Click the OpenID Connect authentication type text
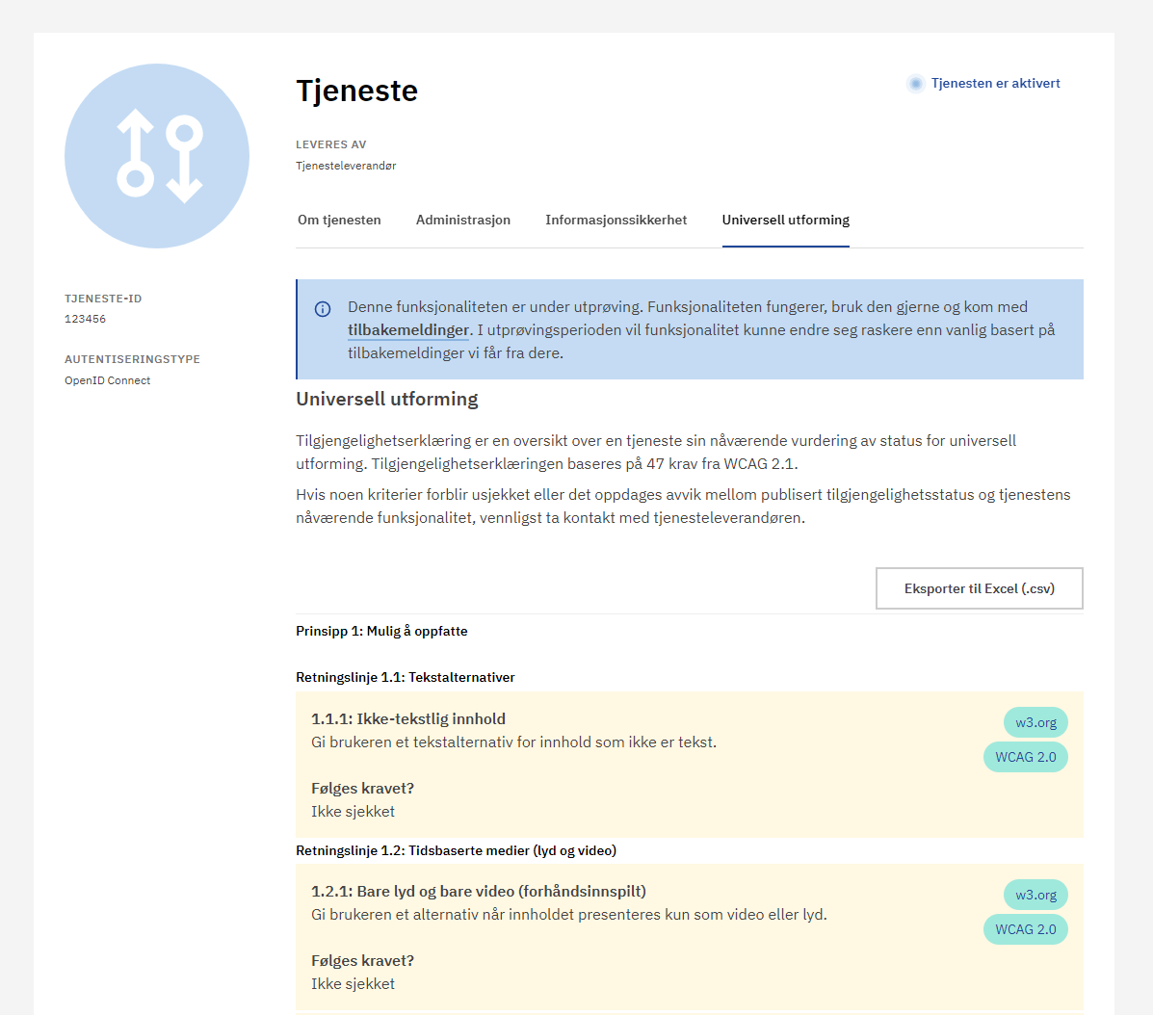 (108, 380)
